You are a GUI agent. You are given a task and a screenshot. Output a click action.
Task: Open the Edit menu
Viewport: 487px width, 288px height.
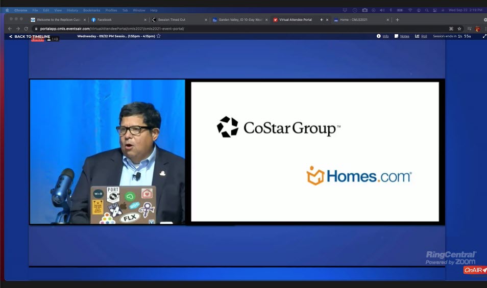pos(46,10)
